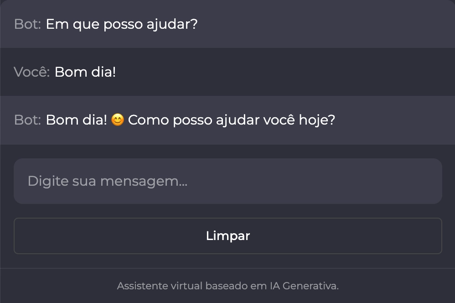Click the "Você:" sender label
Viewport: 455px width, 303px height.
(x=31, y=72)
